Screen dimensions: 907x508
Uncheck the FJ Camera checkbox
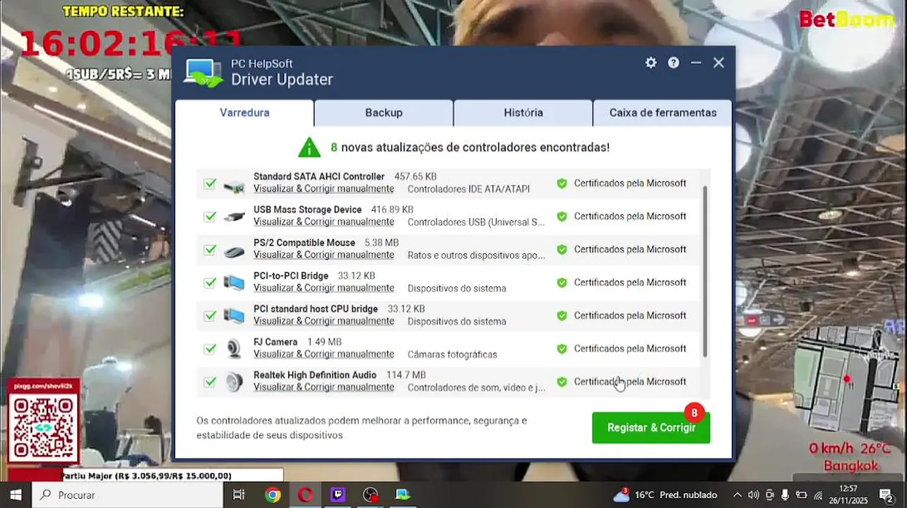tap(210, 349)
